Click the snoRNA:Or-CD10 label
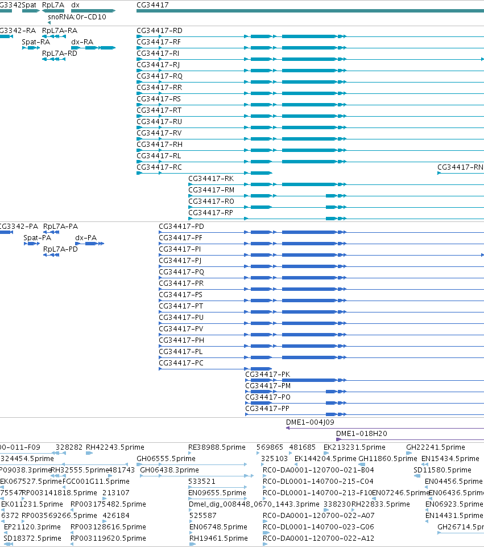Viewport: 484px width, 547px height. point(77,17)
